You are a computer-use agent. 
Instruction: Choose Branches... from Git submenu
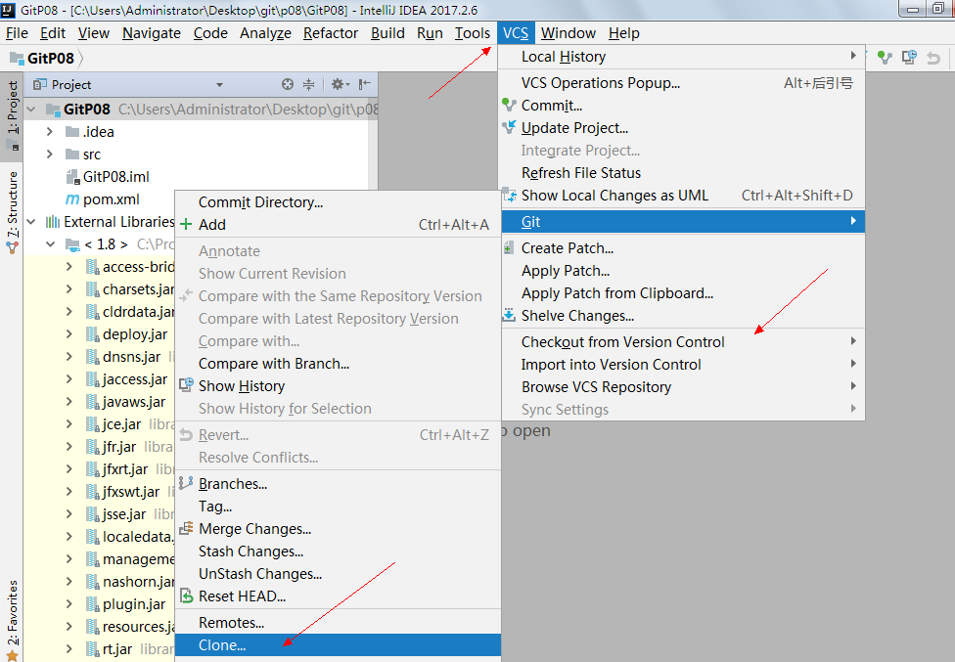pyautogui.click(x=233, y=484)
